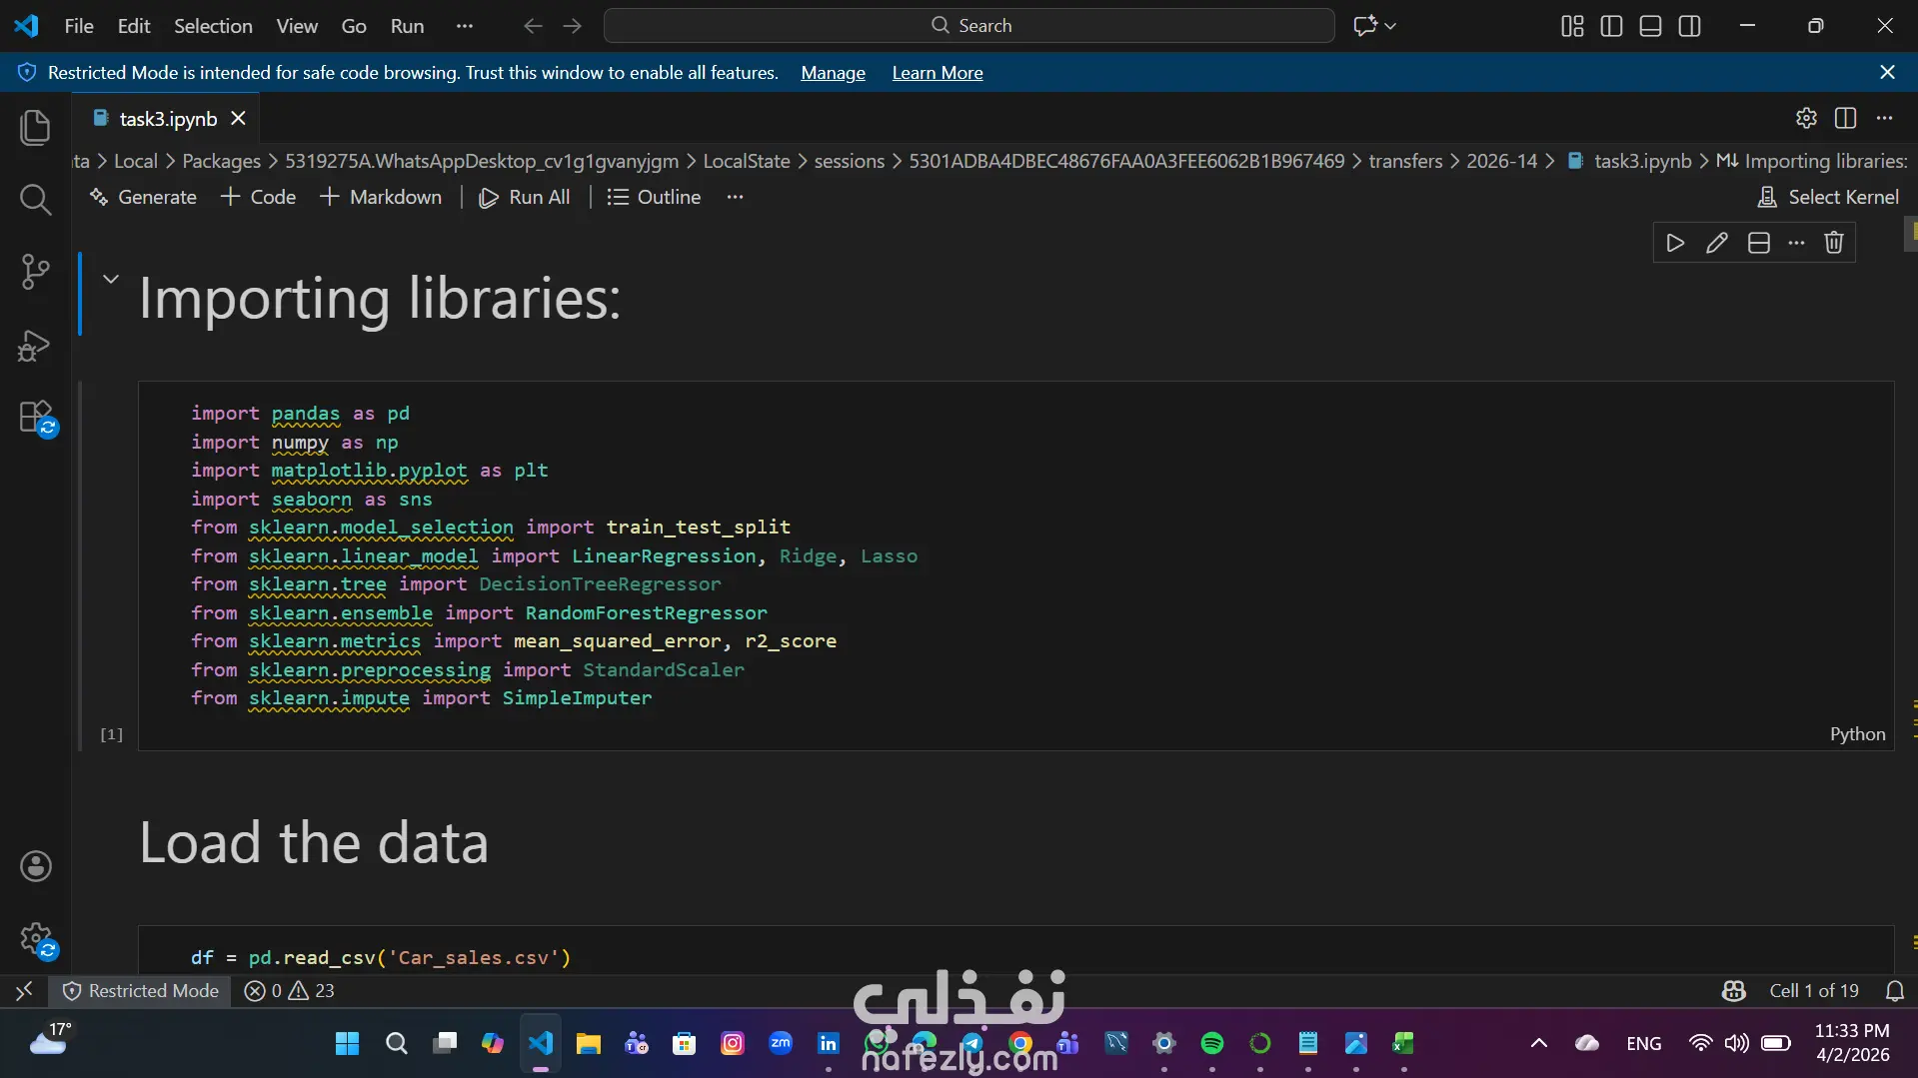
Task: Expand the hidden menu bar items ellipsis
Action: tap(464, 26)
